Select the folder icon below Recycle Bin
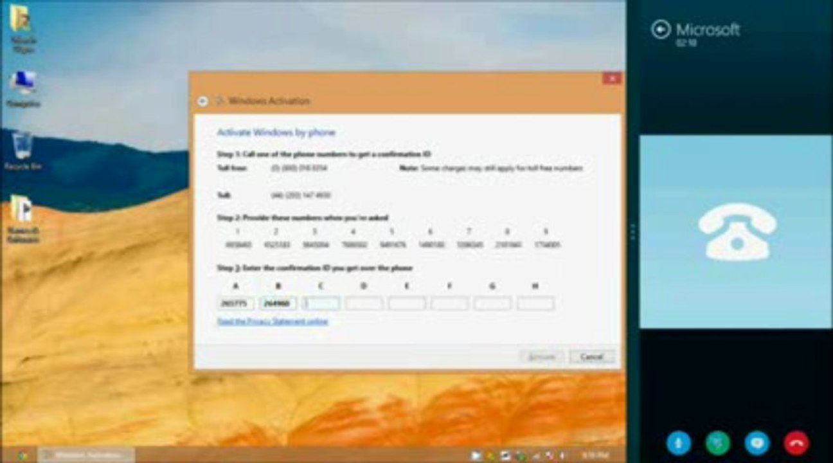Viewport: 833px width, 463px height. (x=22, y=209)
